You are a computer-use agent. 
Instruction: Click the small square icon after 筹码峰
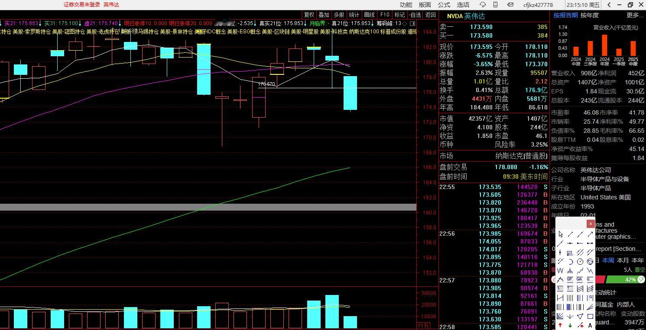point(413,23)
